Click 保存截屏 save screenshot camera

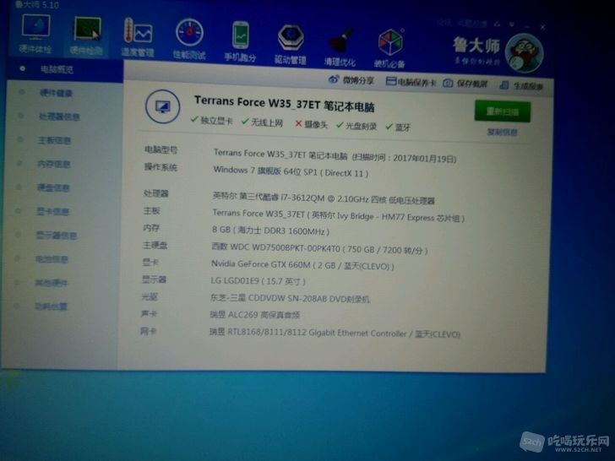point(465,84)
